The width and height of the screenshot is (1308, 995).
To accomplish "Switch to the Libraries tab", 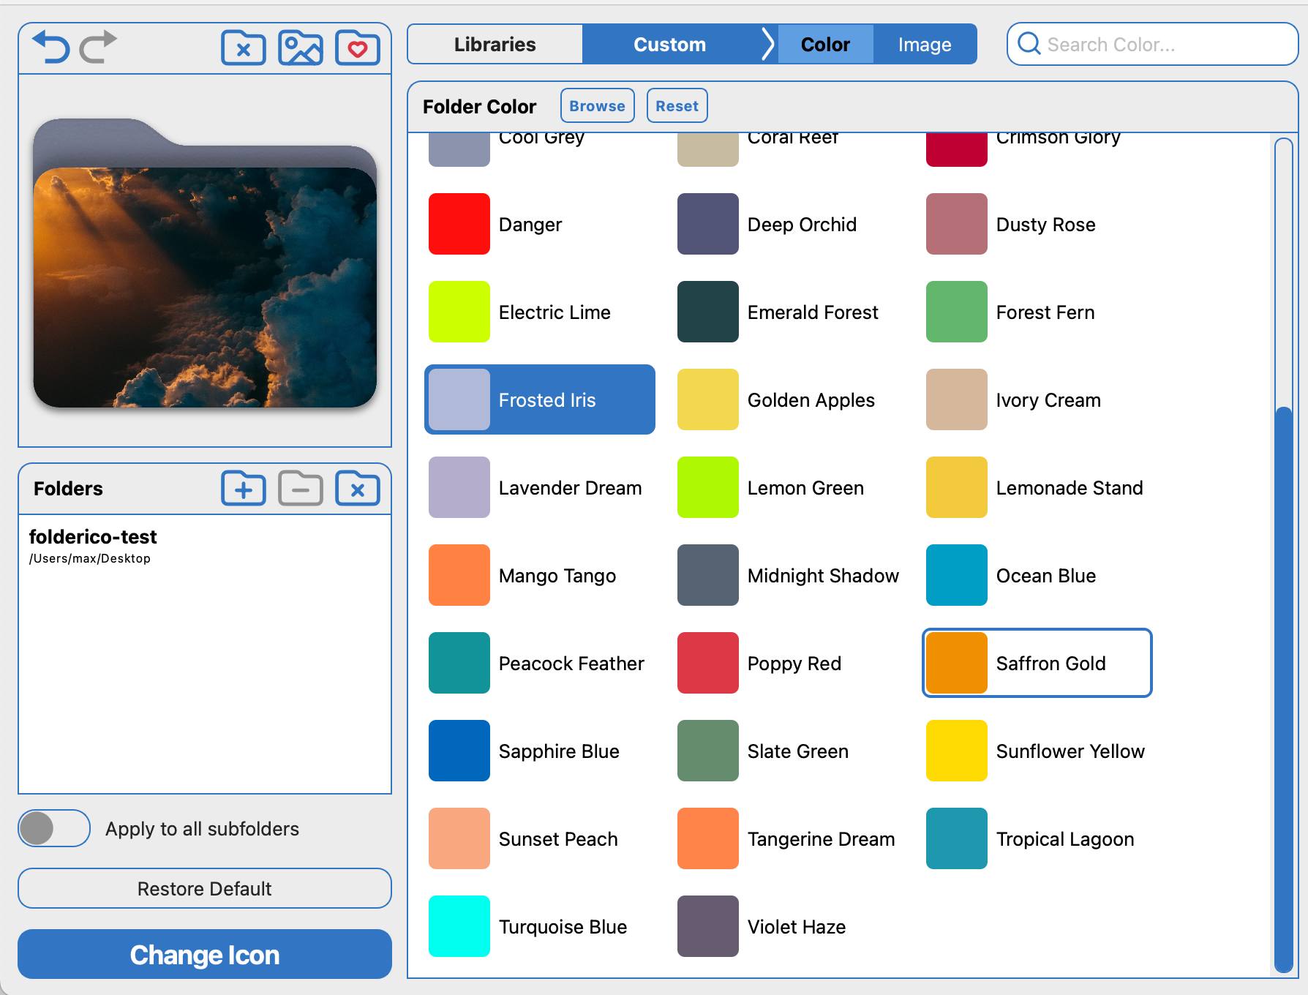I will tap(495, 44).
